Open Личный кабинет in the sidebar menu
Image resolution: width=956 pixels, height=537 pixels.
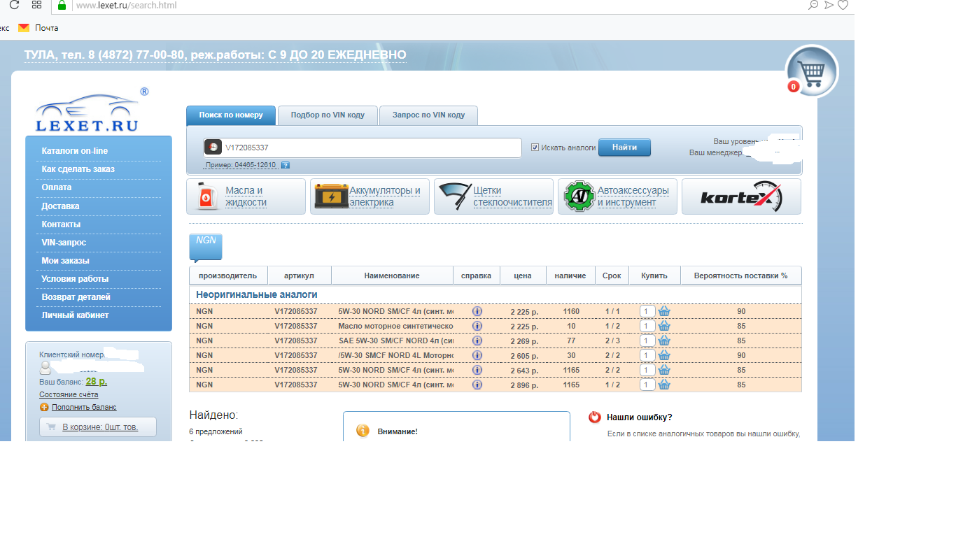click(75, 315)
